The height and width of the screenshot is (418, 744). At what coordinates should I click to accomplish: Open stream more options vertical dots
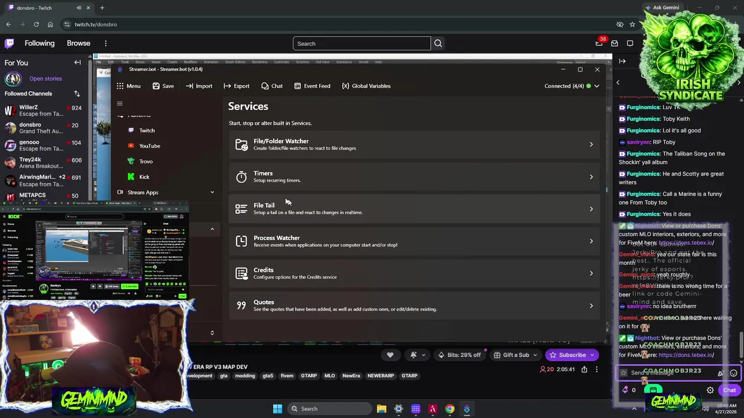tap(596, 369)
